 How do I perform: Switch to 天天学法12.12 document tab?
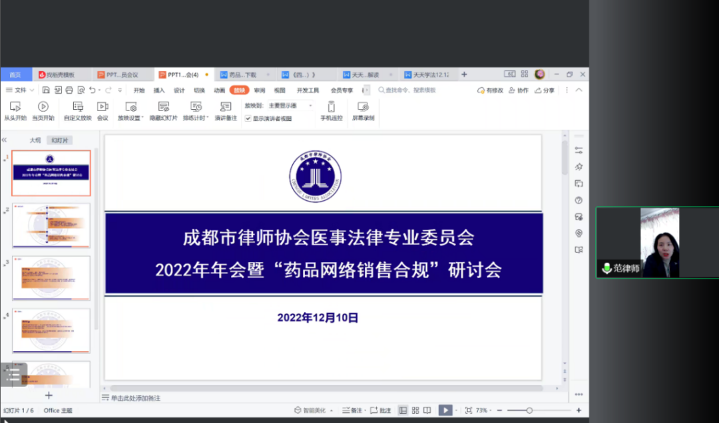pyautogui.click(x=430, y=74)
